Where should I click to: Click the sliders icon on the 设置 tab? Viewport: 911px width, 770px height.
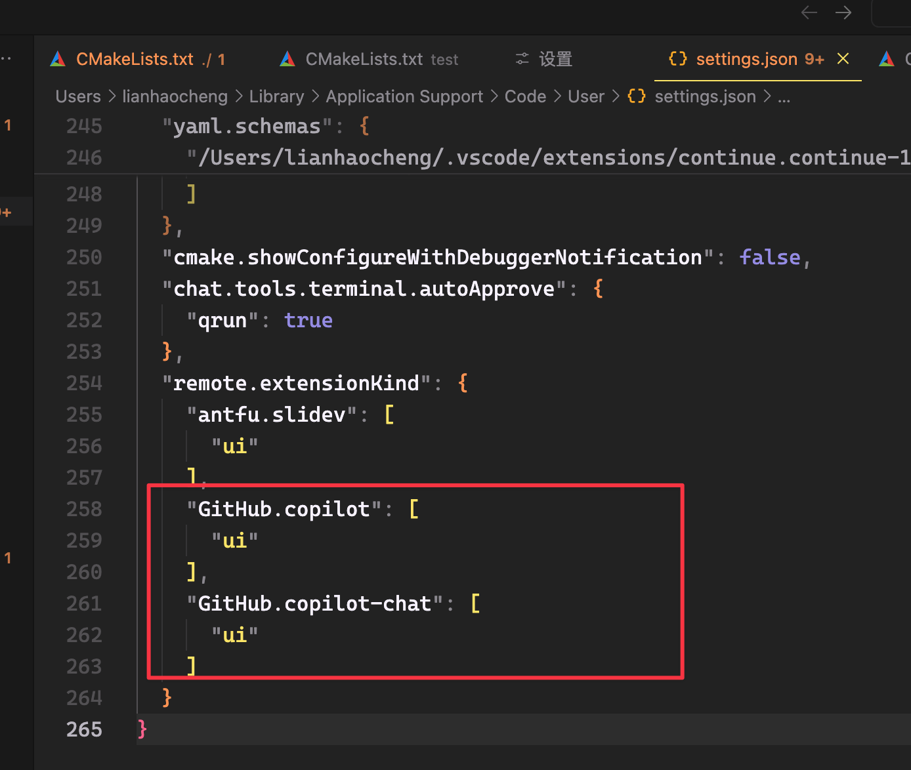pos(522,60)
